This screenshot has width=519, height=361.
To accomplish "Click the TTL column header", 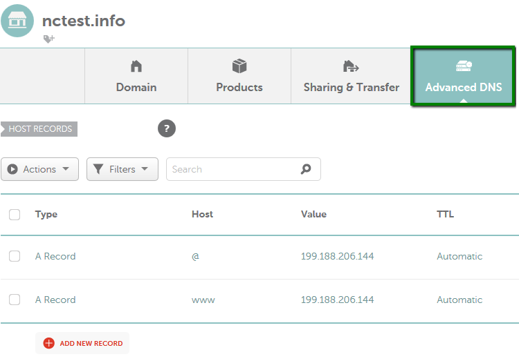I will coord(445,214).
